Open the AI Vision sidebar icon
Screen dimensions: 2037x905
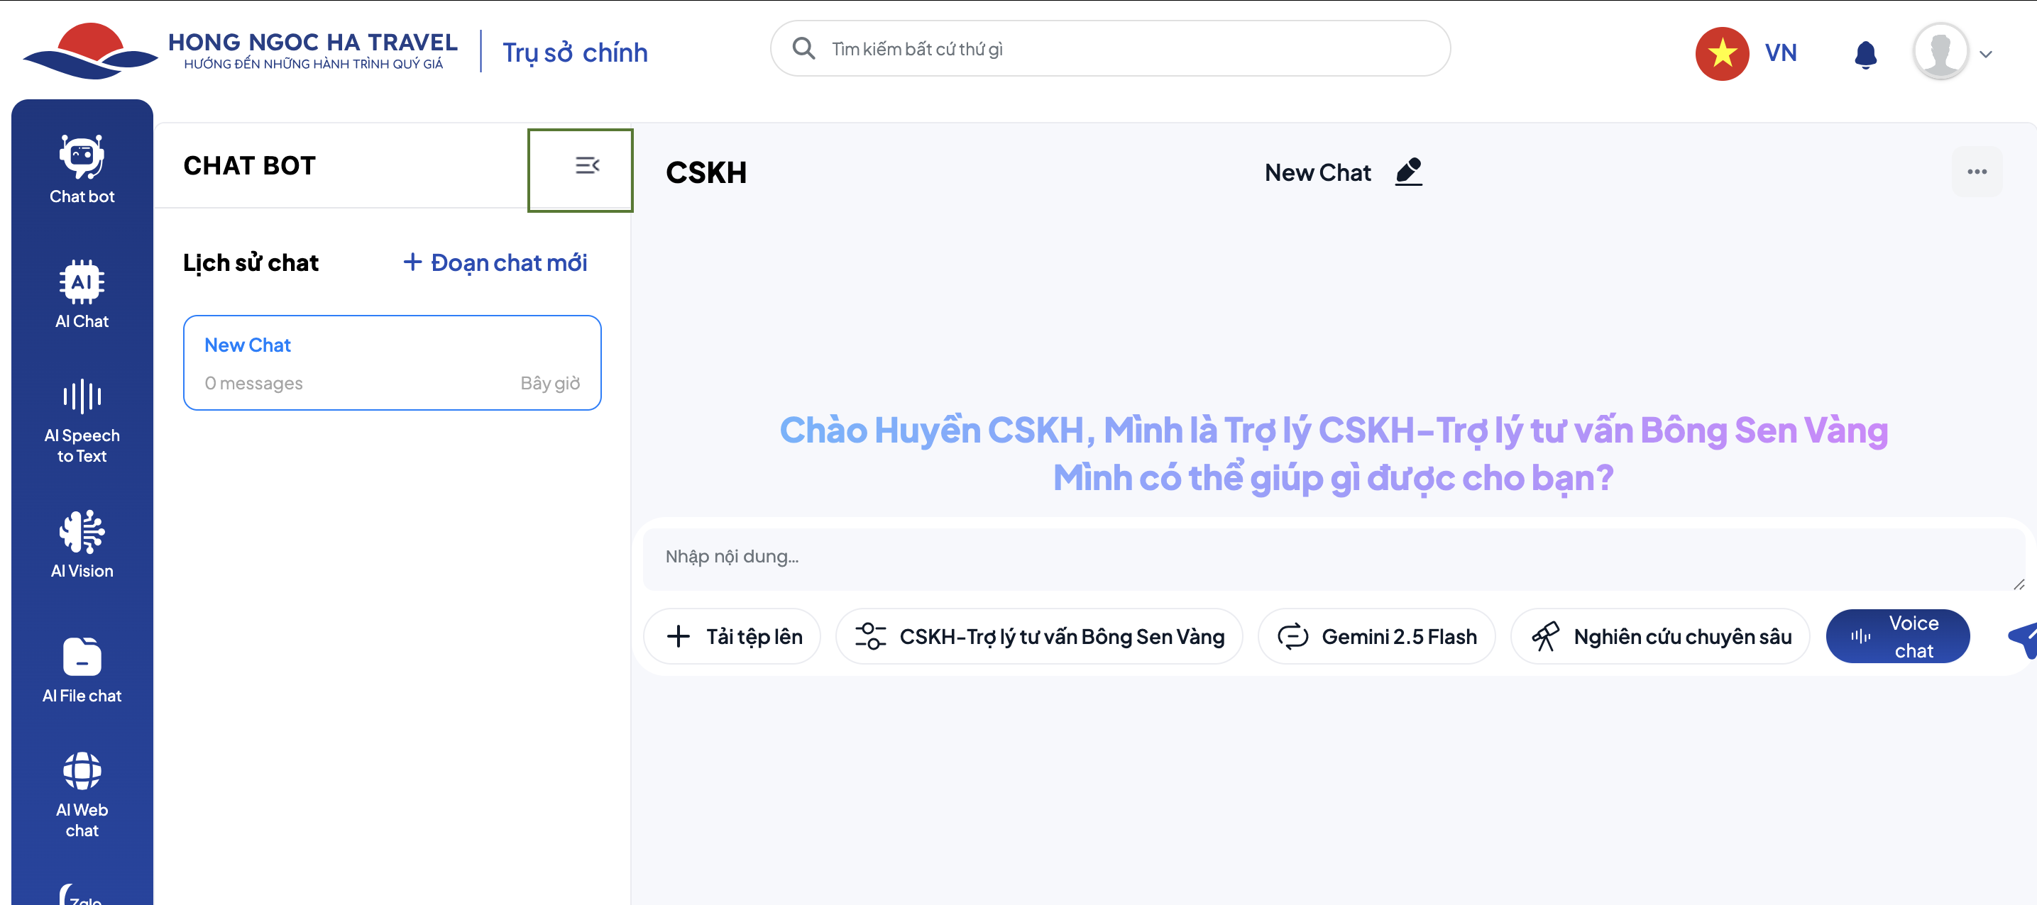click(82, 544)
